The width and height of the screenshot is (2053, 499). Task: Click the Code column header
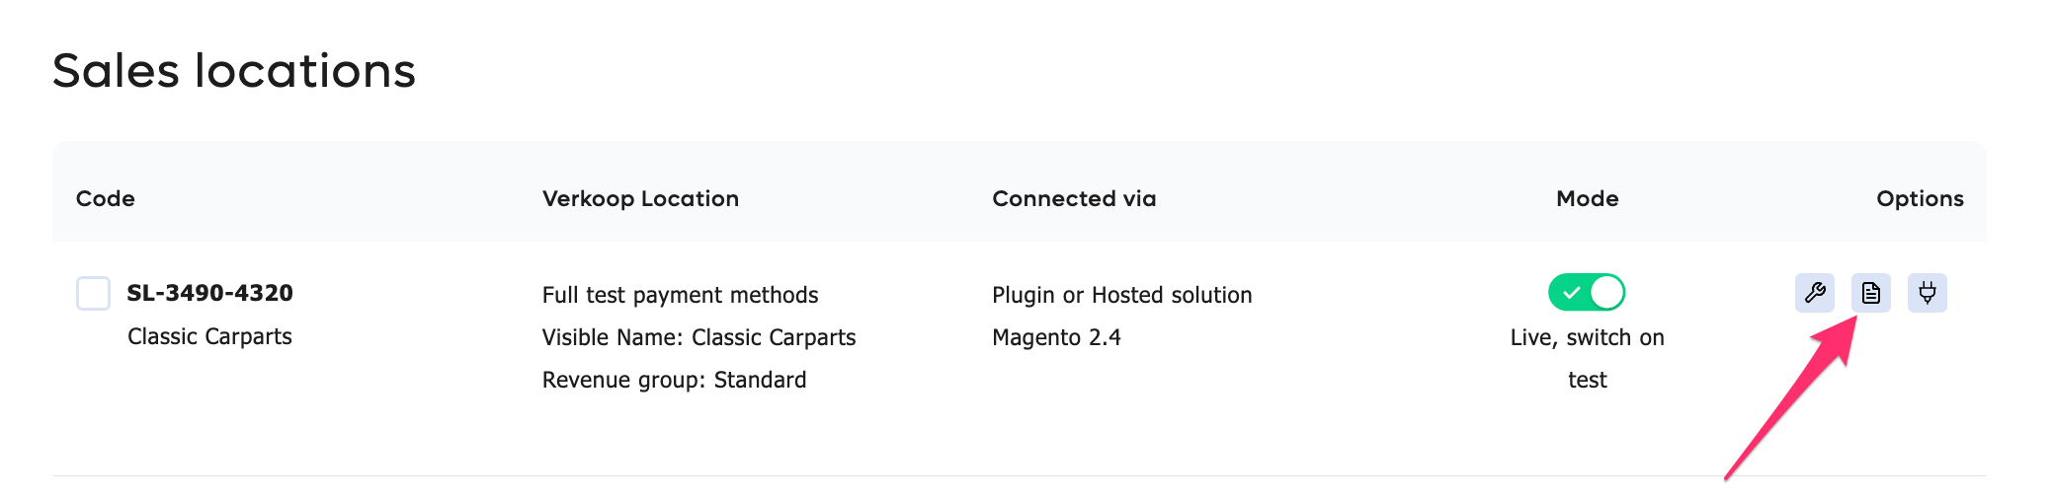[x=106, y=198]
